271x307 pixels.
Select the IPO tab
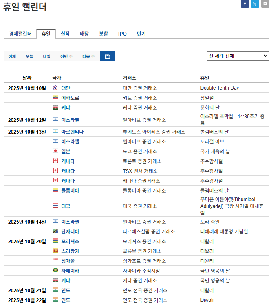pyautogui.click(x=122, y=34)
